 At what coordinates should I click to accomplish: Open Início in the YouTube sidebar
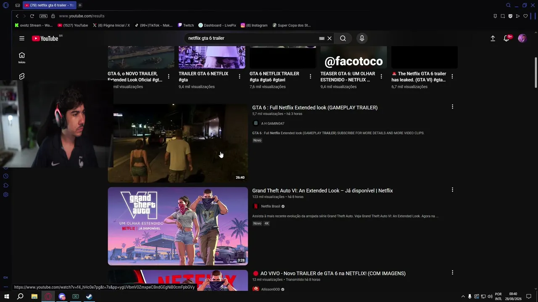click(22, 57)
